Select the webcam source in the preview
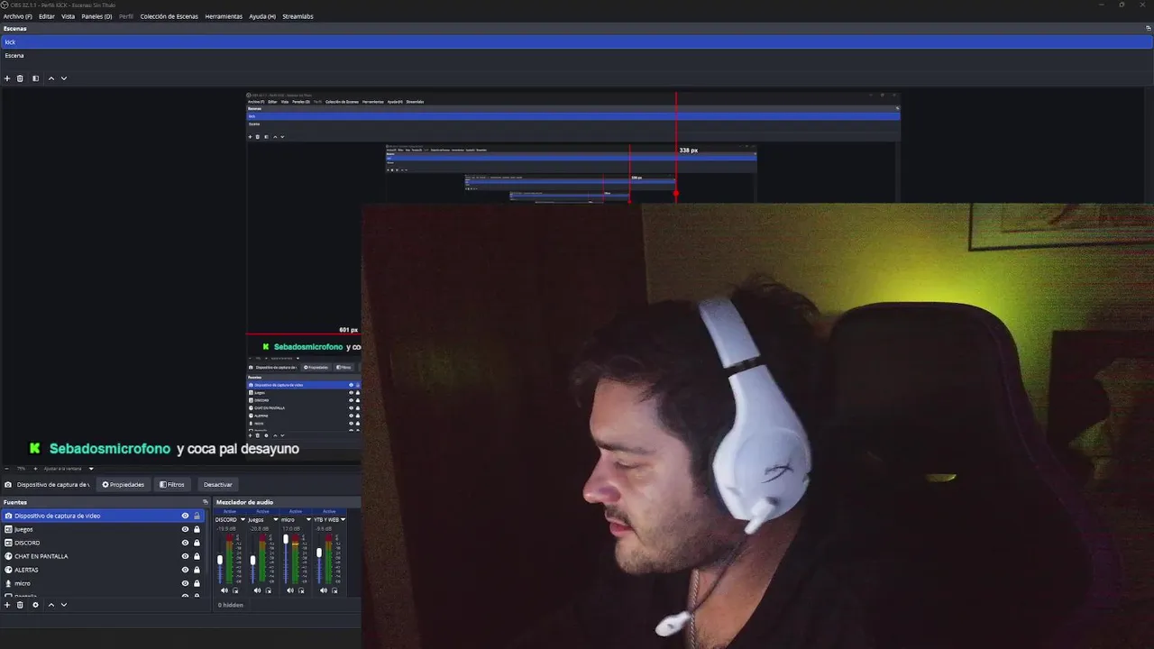Screen dimensions: 1154x649 pos(757,425)
